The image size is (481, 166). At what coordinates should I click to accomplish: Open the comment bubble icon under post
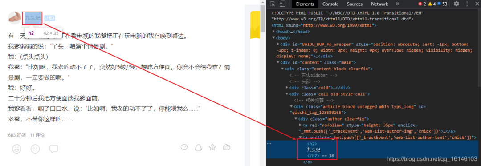point(54,149)
